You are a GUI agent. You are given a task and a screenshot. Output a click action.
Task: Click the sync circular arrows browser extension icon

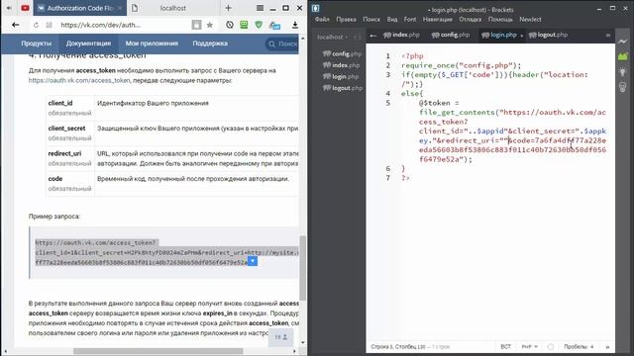pyautogui.click(x=230, y=25)
